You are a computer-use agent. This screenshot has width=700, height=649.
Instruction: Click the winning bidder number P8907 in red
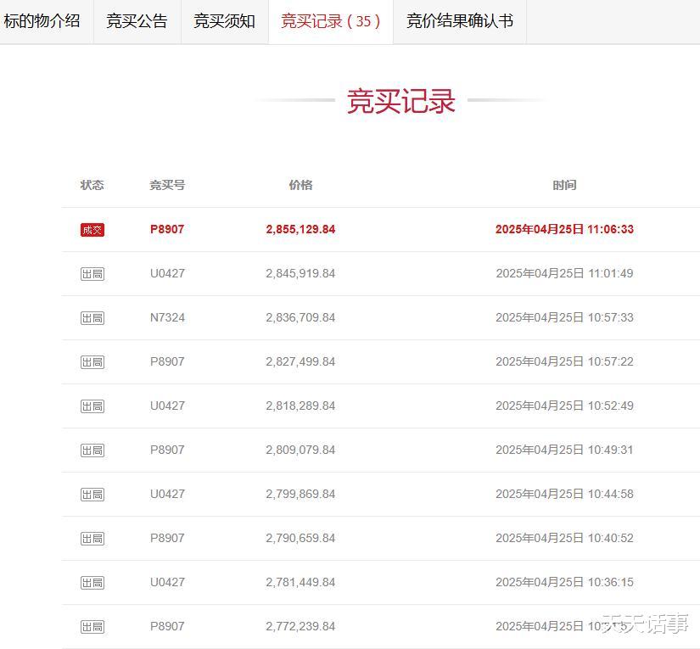click(x=167, y=229)
